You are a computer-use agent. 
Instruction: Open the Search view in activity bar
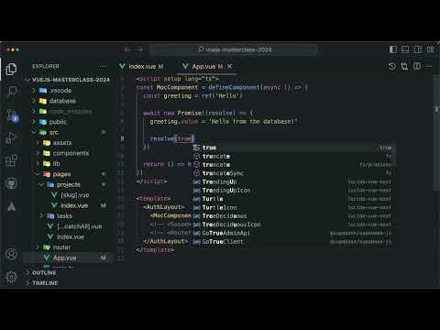(11, 92)
